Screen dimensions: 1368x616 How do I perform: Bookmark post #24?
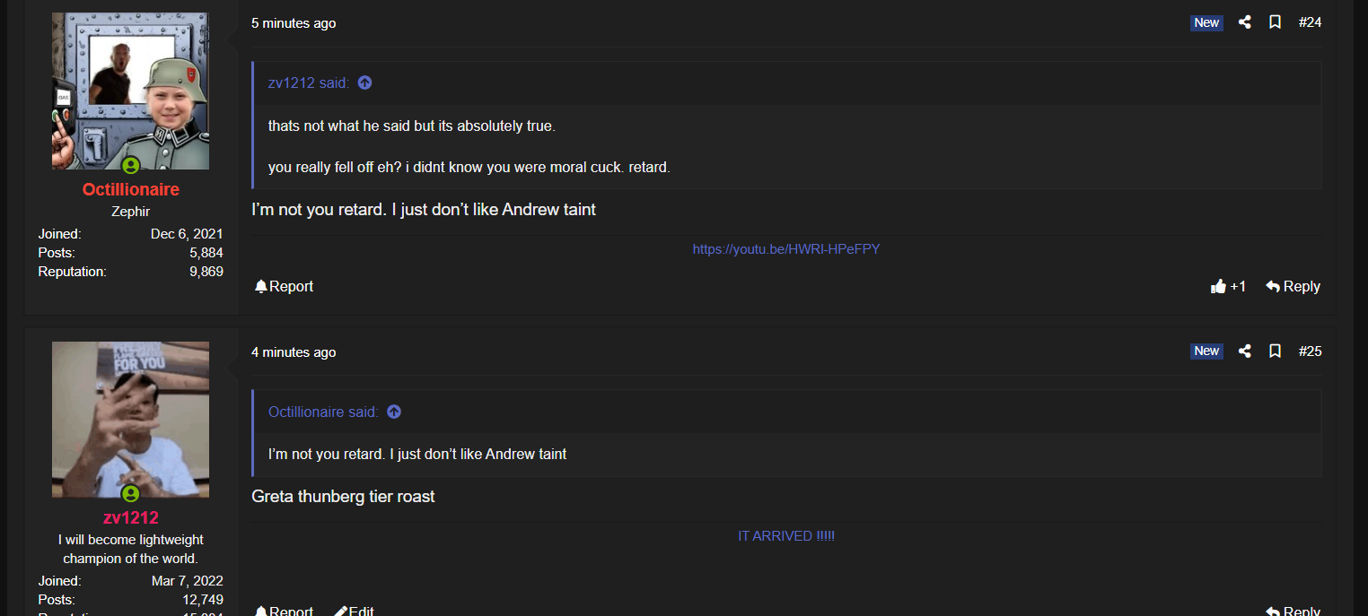tap(1275, 22)
